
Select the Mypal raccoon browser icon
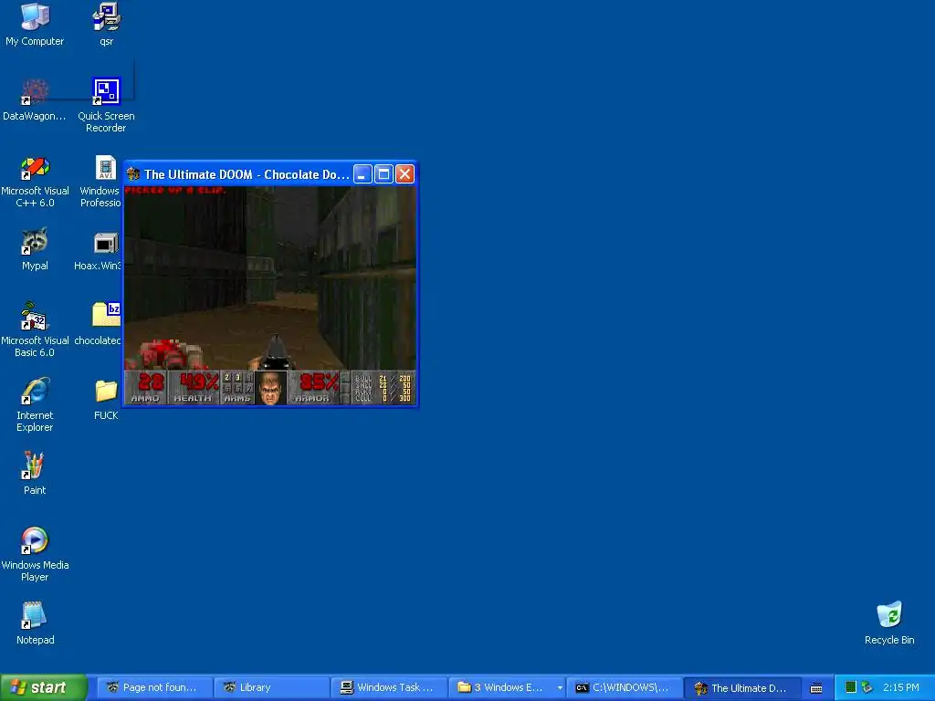(x=35, y=249)
